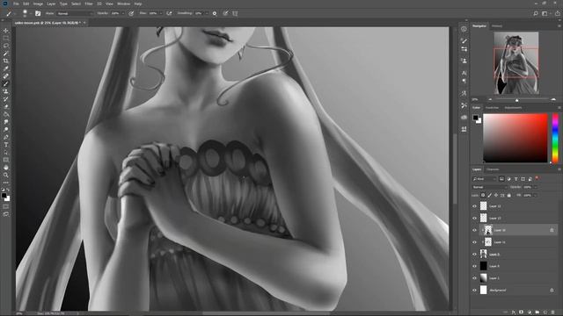Switch to History tab beside Navigator
Screen dimensions: 563x316
[x=497, y=26]
